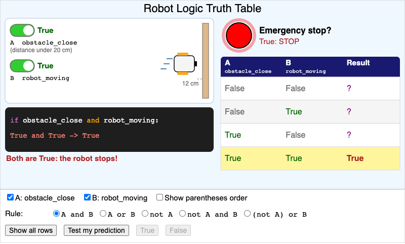Click '(distance under 20 cm)' note
Screen dimensions: 405x244
pos(41,50)
